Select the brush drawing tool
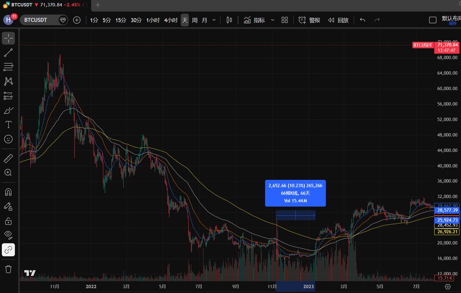Viewport: 461px width, 293px height. tap(8, 110)
